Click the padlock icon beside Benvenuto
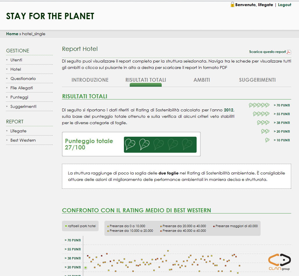This screenshot has width=299, height=276. 232,4
